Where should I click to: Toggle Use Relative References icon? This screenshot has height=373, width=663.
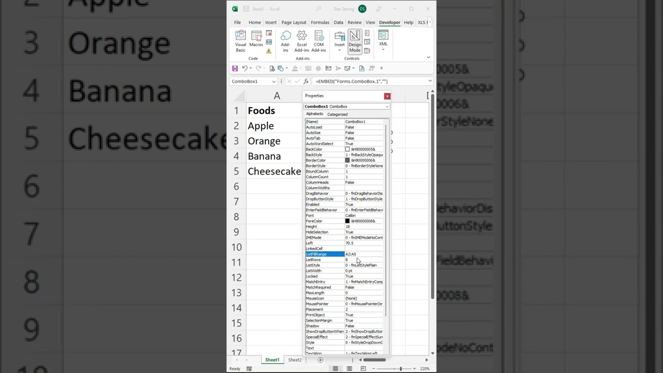point(269,42)
